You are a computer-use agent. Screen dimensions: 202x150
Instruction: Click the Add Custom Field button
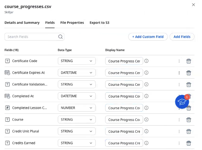point(148,37)
